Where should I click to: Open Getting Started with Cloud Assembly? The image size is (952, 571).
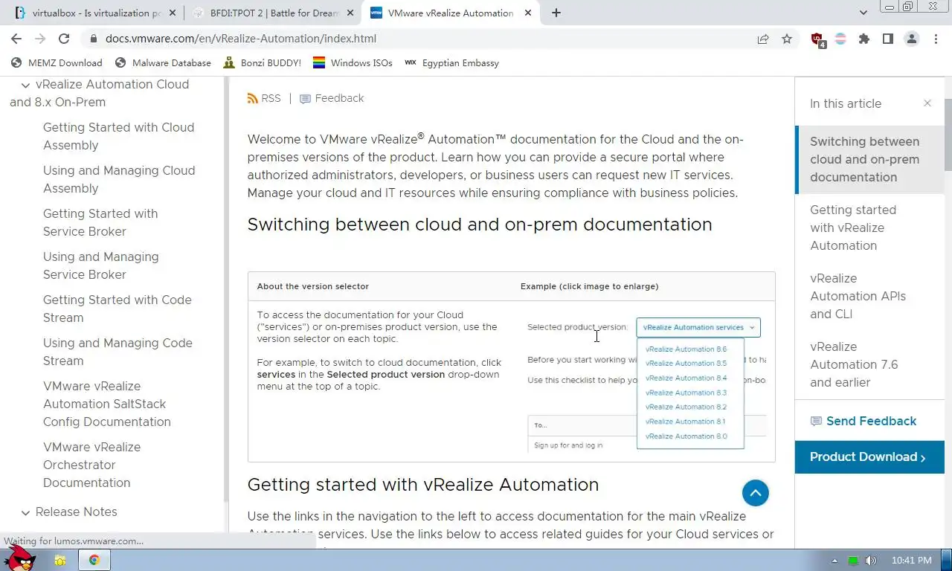coord(118,136)
